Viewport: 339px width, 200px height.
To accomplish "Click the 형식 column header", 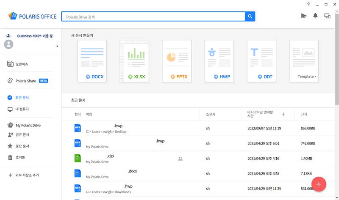I will pos(78,114).
